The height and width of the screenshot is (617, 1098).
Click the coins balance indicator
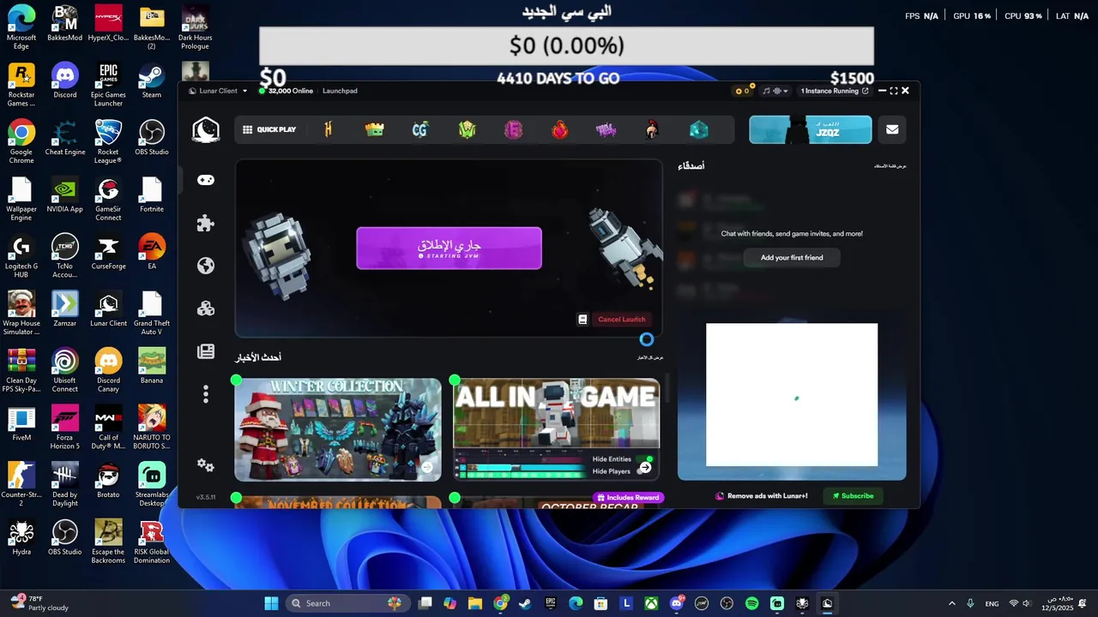(x=744, y=90)
